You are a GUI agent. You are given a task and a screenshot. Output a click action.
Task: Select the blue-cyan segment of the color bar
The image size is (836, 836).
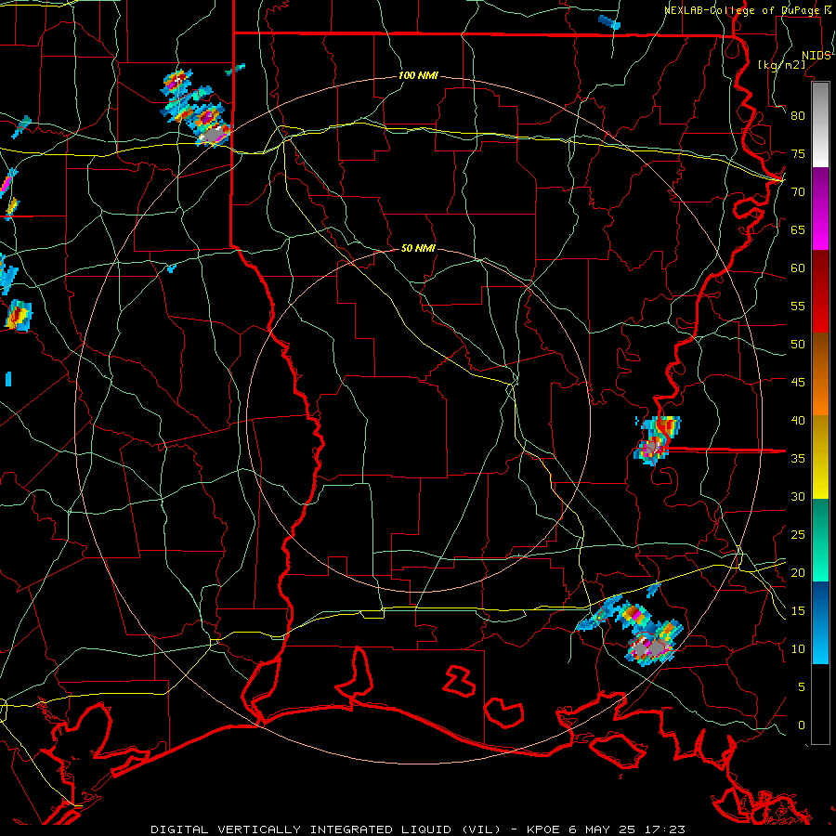820,622
